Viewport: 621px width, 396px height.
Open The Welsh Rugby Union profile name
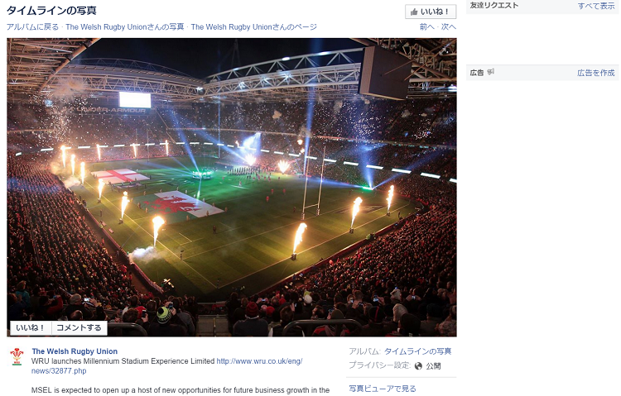tap(75, 351)
